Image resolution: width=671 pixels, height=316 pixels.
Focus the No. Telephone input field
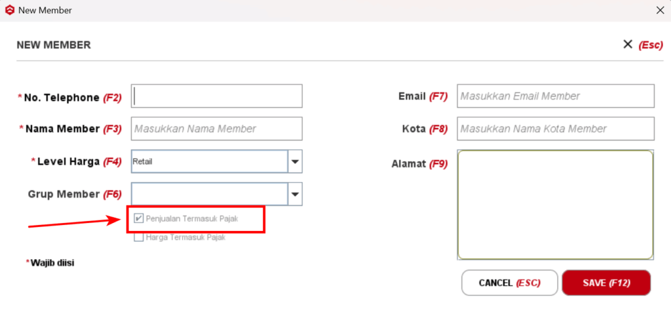(x=217, y=96)
